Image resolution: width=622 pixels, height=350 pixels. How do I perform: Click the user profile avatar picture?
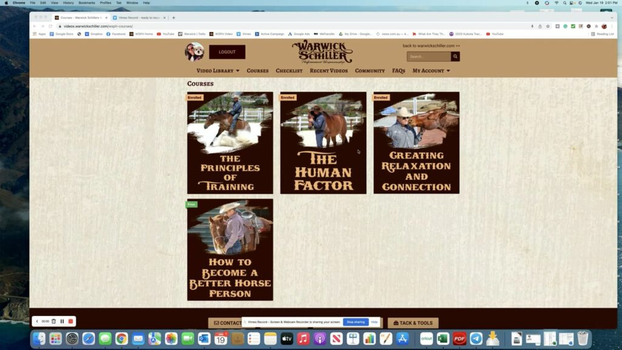[x=194, y=52]
